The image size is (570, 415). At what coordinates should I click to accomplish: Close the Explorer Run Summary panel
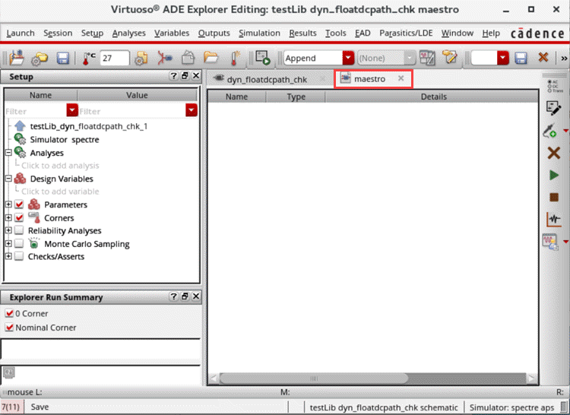coord(196,296)
